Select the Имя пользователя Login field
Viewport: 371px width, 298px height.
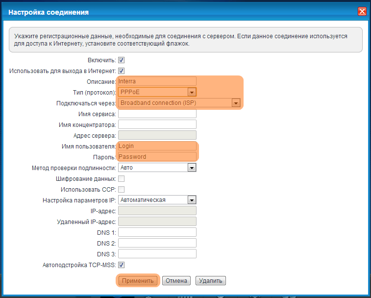tap(157, 146)
